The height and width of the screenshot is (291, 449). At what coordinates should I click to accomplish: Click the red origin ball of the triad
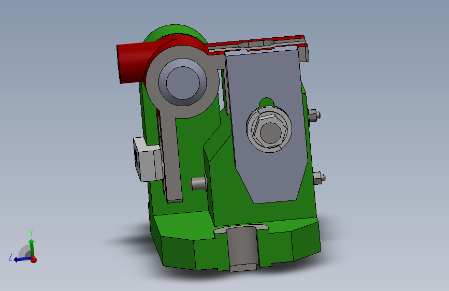click(34, 260)
